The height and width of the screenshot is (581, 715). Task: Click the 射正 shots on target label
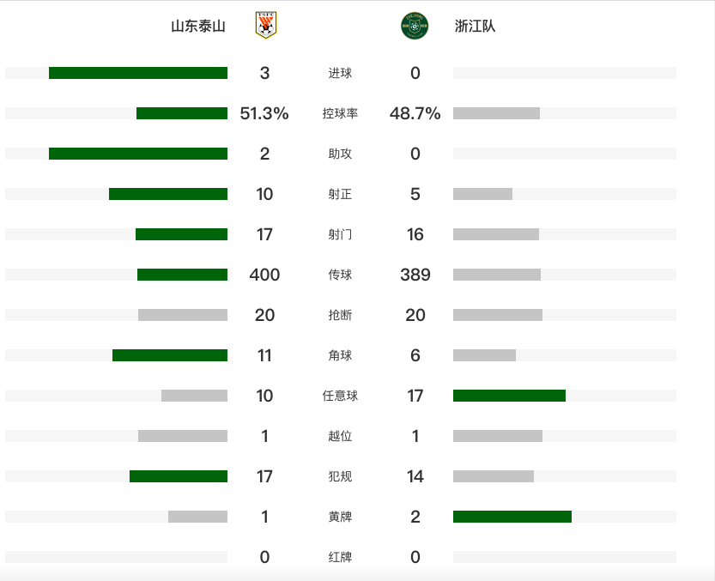[340, 194]
